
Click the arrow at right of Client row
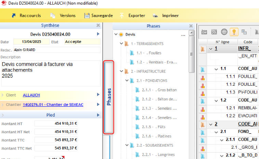98,95
